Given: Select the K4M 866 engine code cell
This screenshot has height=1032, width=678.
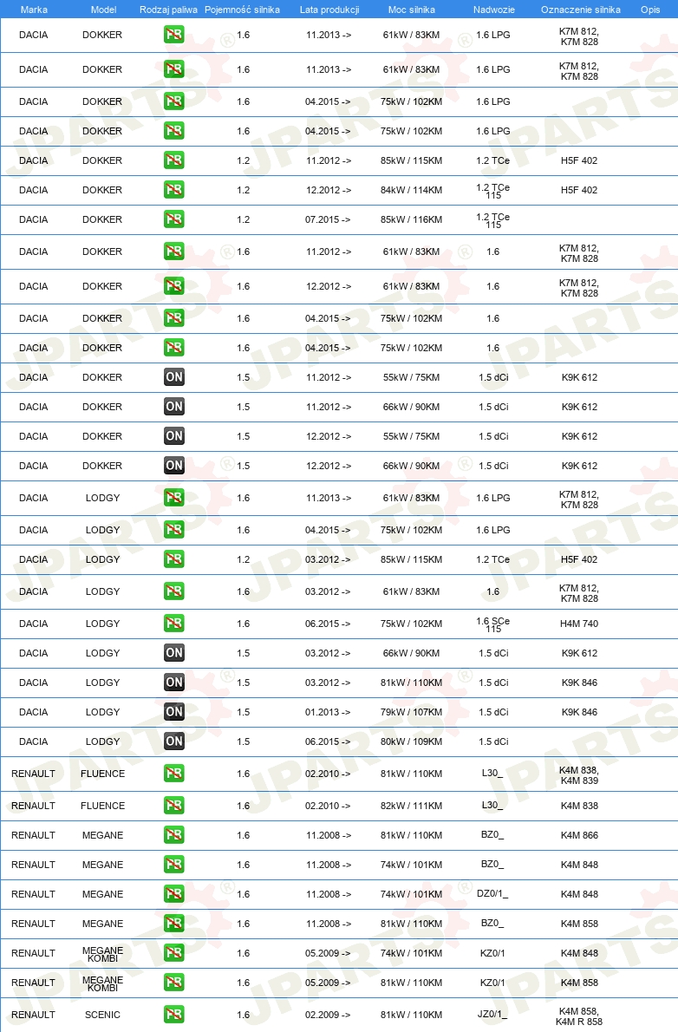Looking at the screenshot, I should point(579,835).
